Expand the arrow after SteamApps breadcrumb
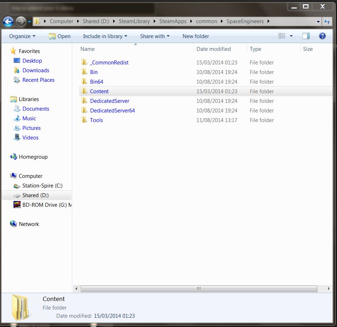Viewport: 337px width, 327px height. (191, 21)
